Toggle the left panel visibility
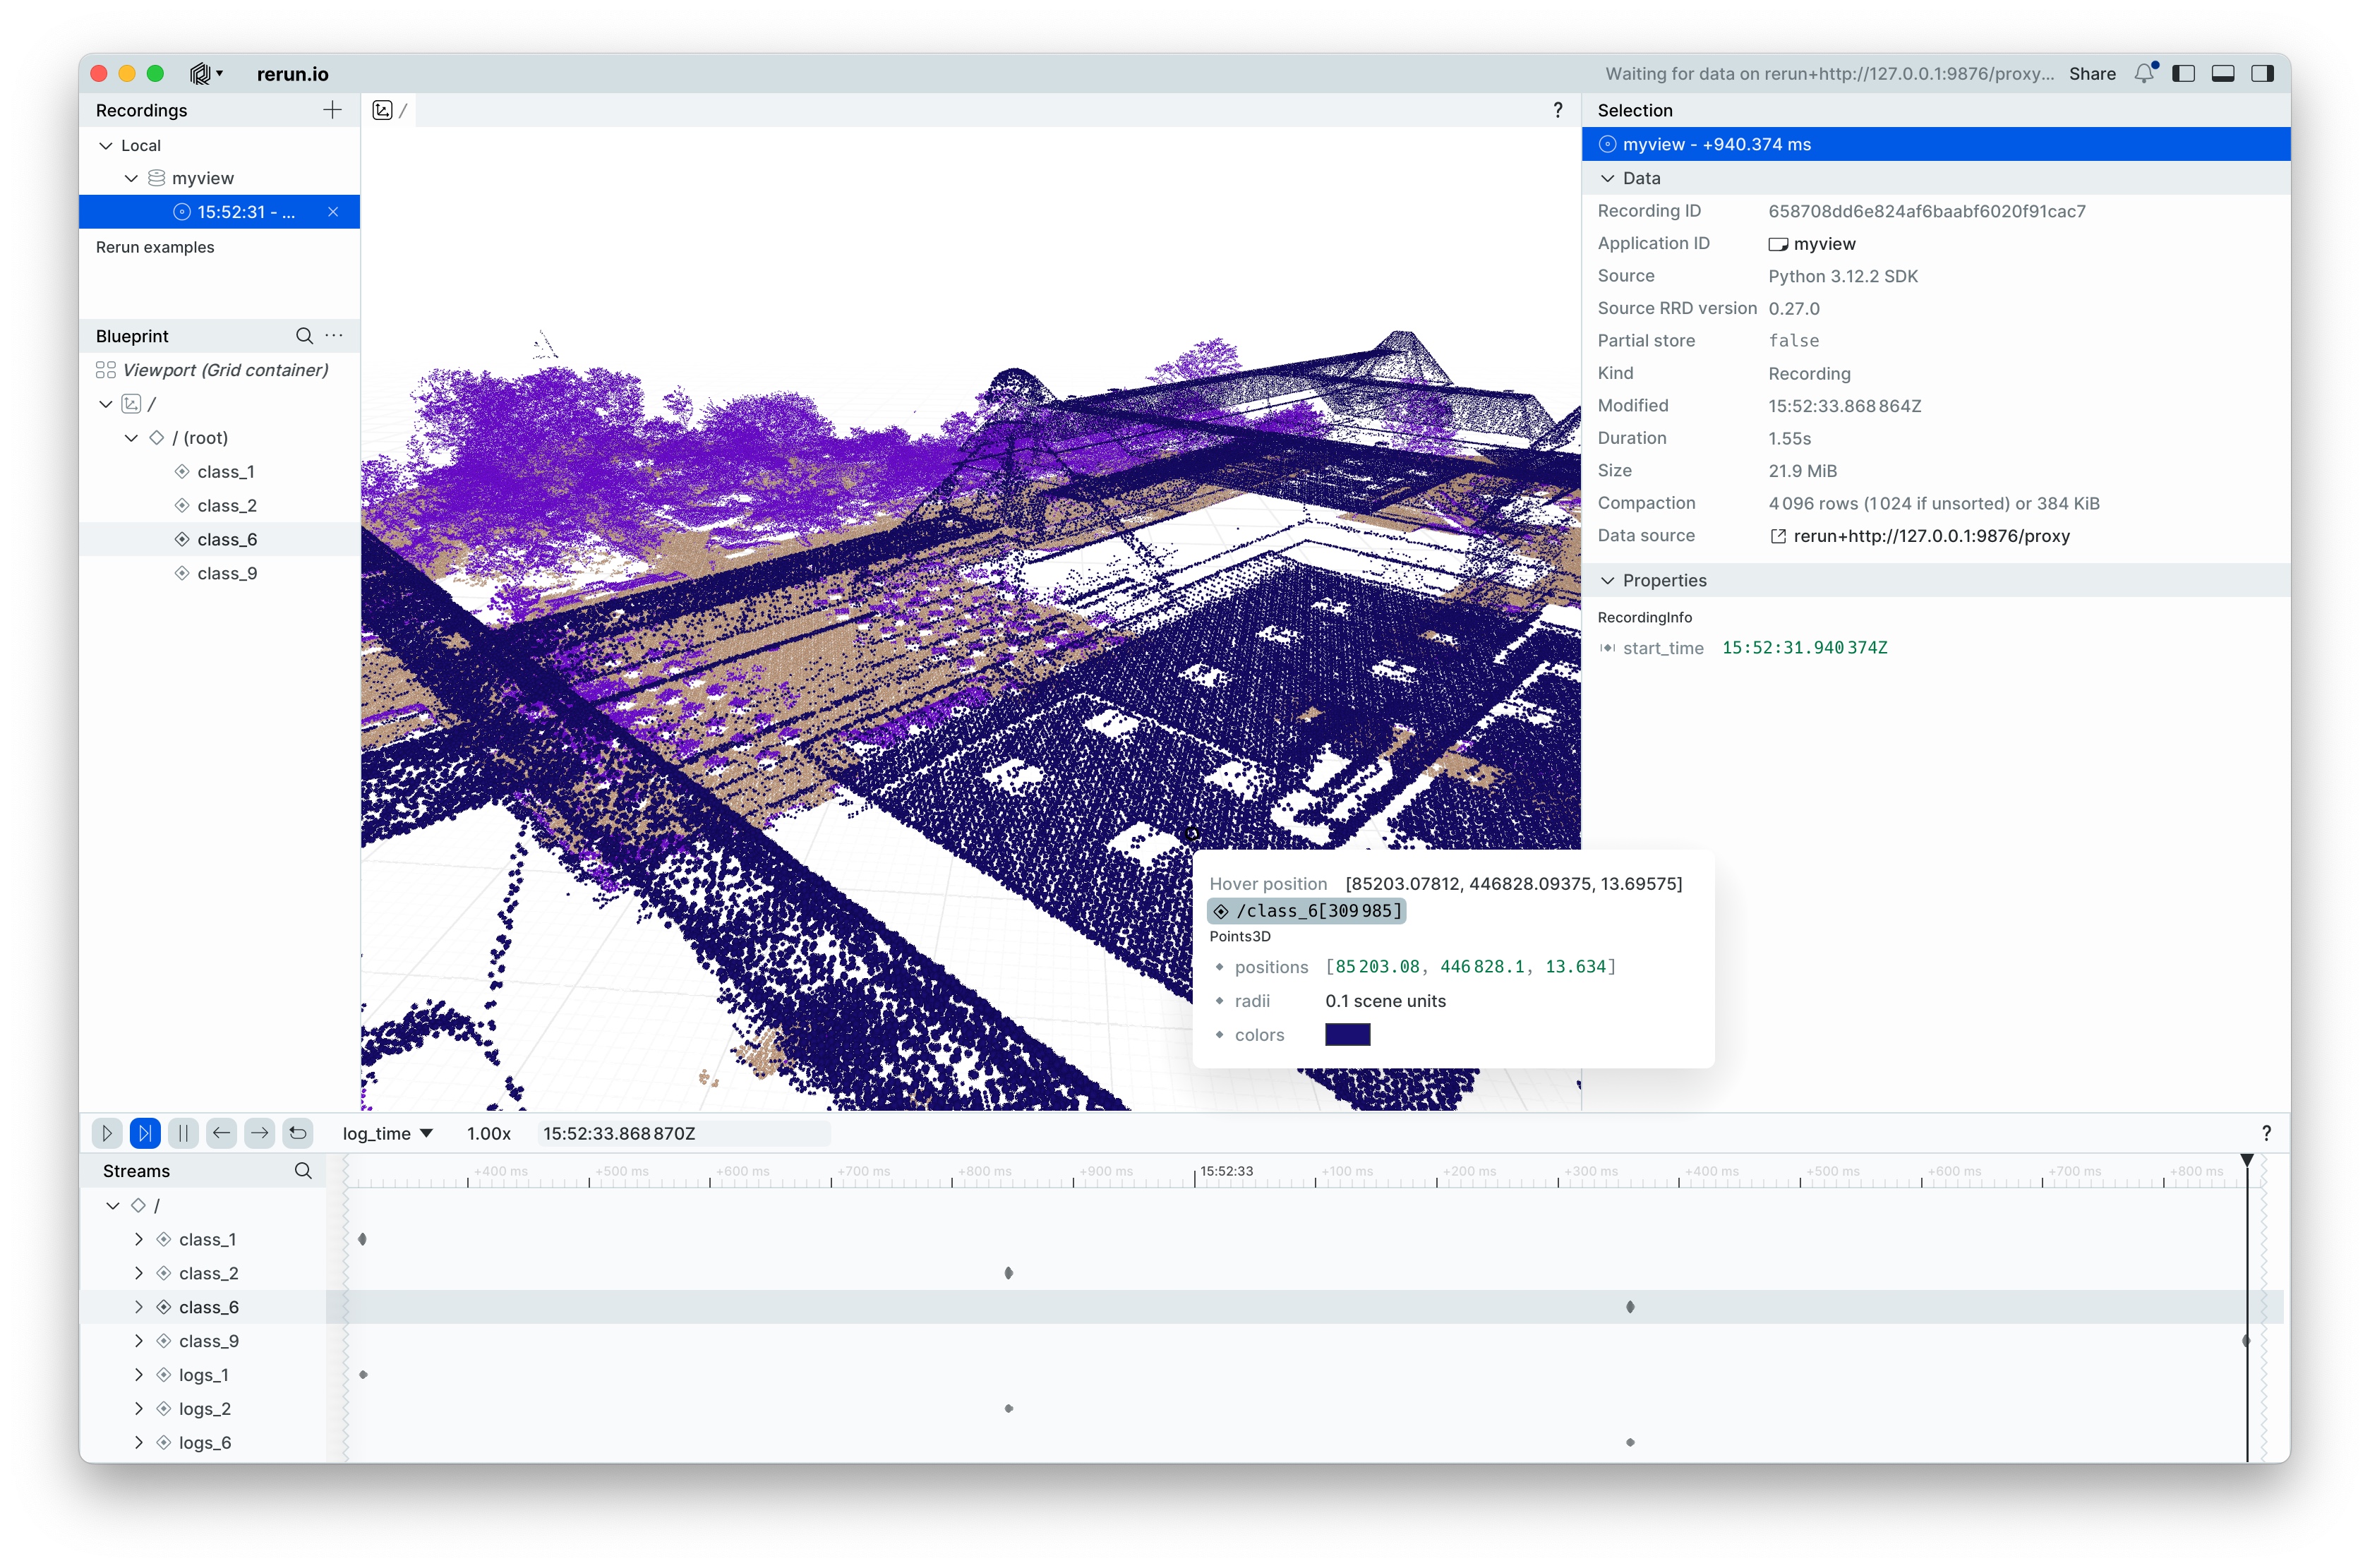Screen dimensions: 2370x1568 coord(2184,74)
